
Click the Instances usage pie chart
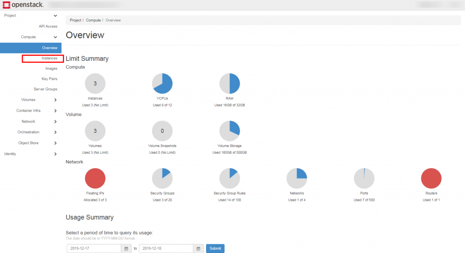tap(95, 83)
